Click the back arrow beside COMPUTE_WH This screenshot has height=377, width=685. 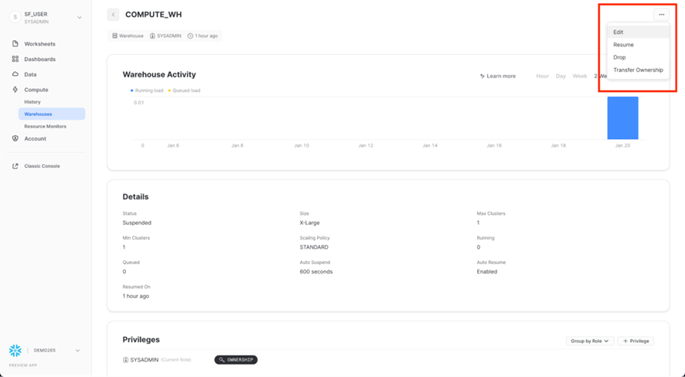pos(113,15)
